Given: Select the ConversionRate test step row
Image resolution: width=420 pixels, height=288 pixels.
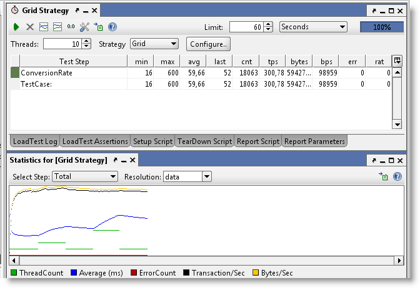Looking at the screenshot, I should point(201,73).
